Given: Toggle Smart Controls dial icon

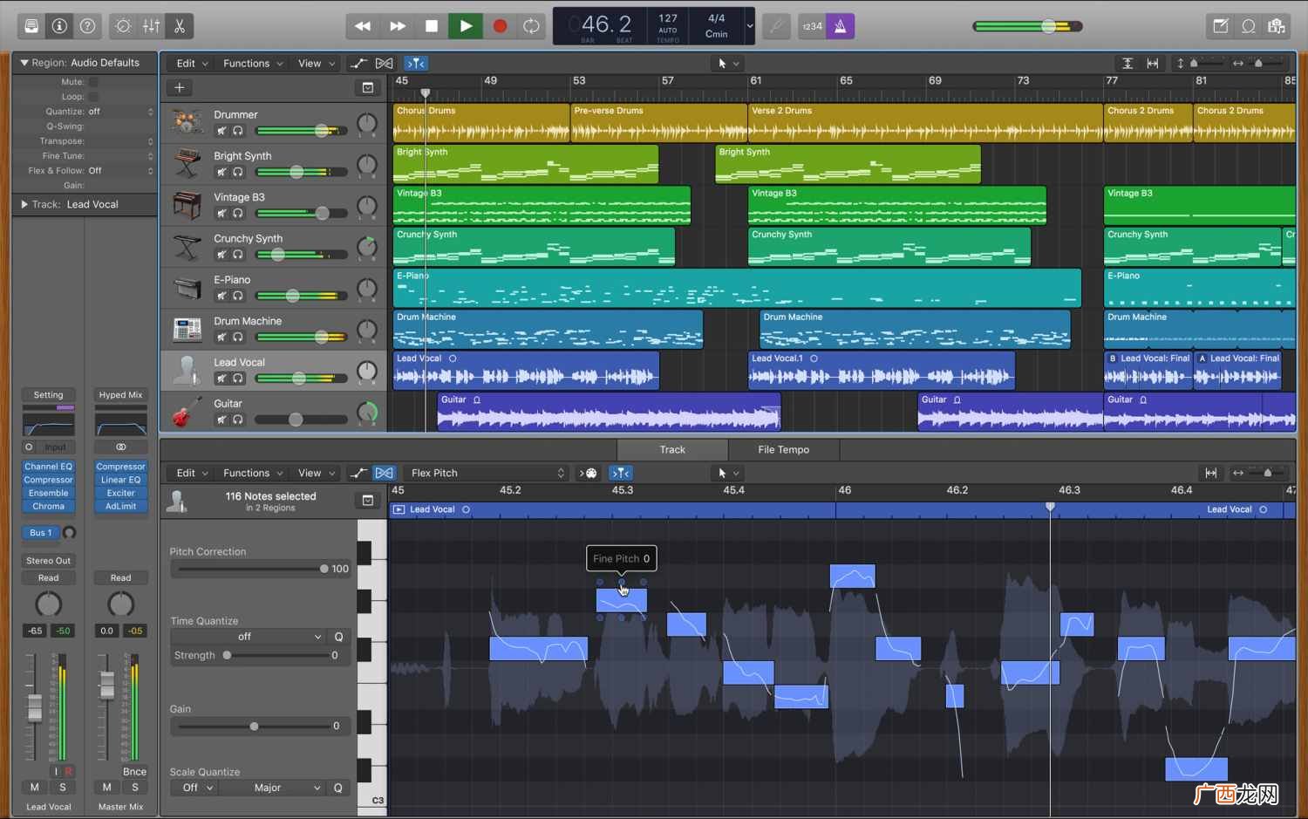Looking at the screenshot, I should 123,26.
